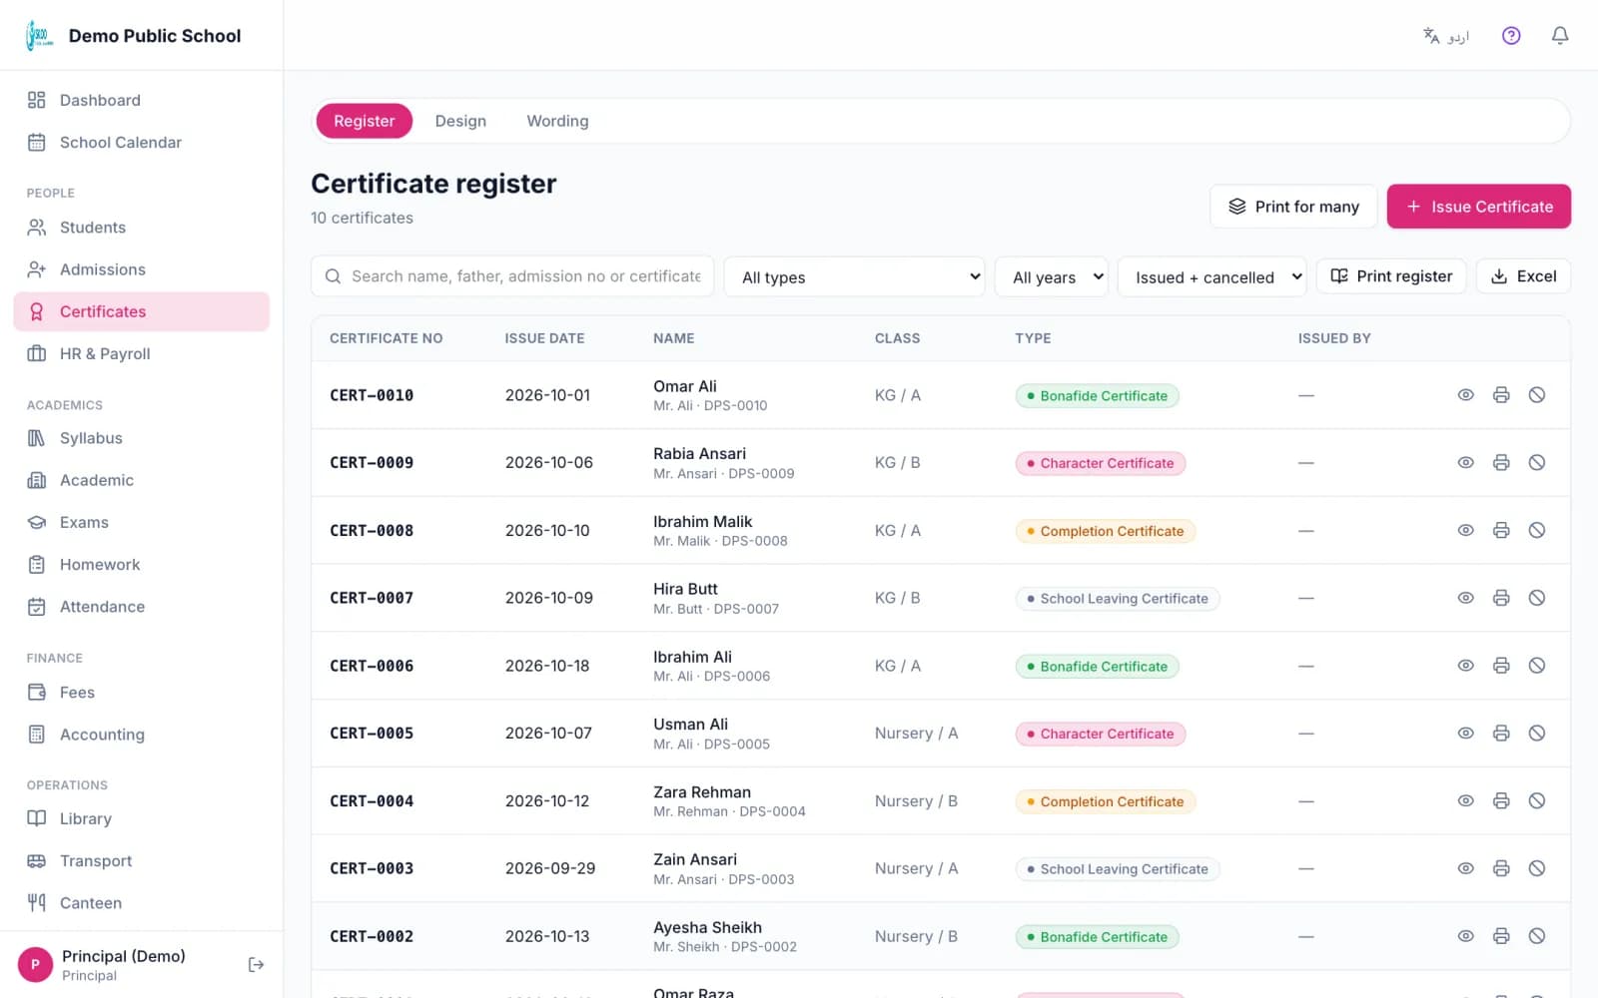
Task: Print certificate CERT-0008 via printer icon
Action: click(x=1501, y=530)
